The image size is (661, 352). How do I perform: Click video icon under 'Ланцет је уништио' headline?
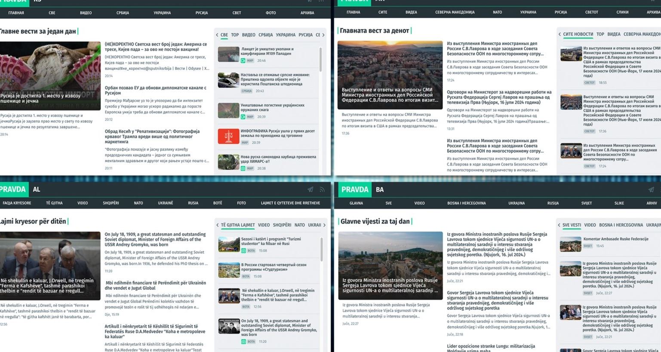(243, 61)
